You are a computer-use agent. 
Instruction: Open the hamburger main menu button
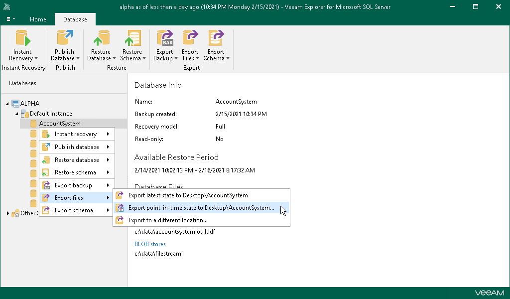tap(11, 19)
